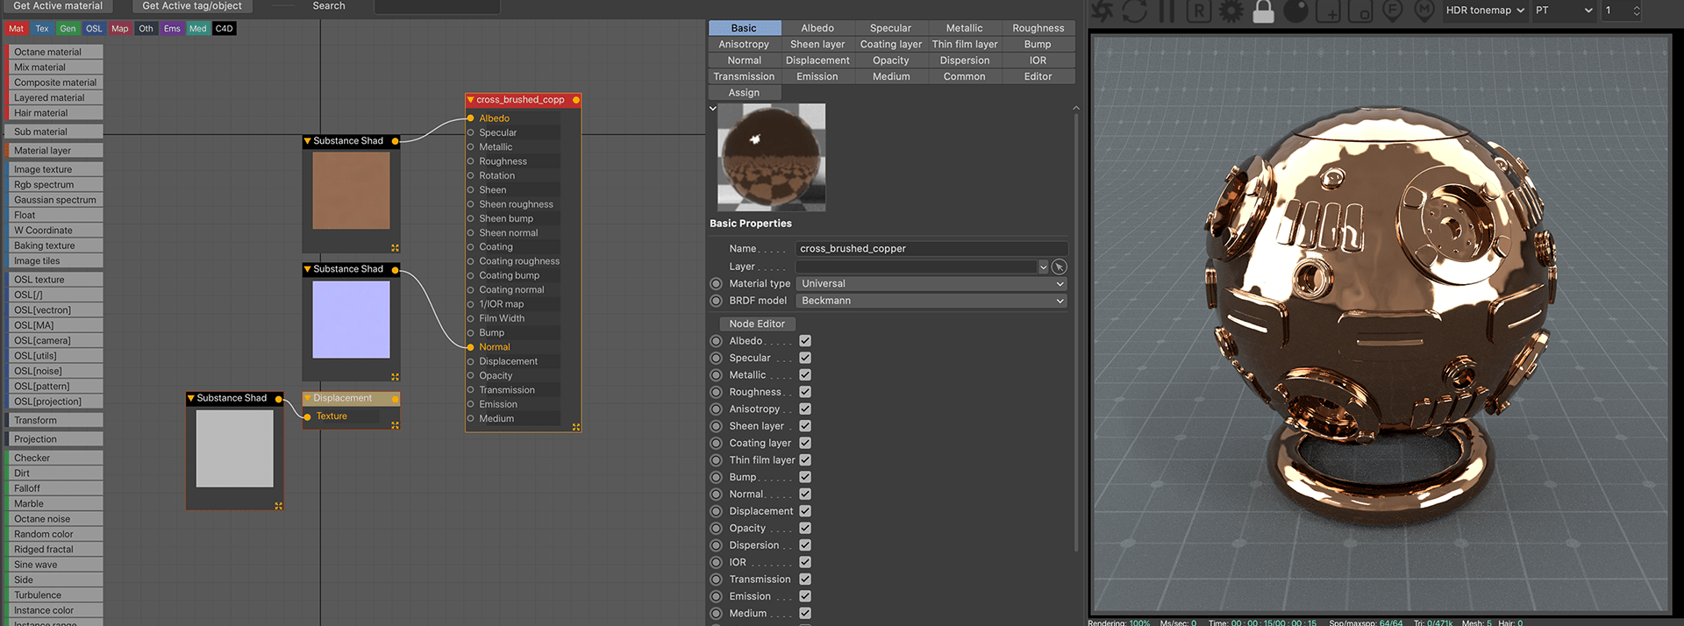Open the Material type dropdown
This screenshot has height=626, width=1684.
pos(931,284)
